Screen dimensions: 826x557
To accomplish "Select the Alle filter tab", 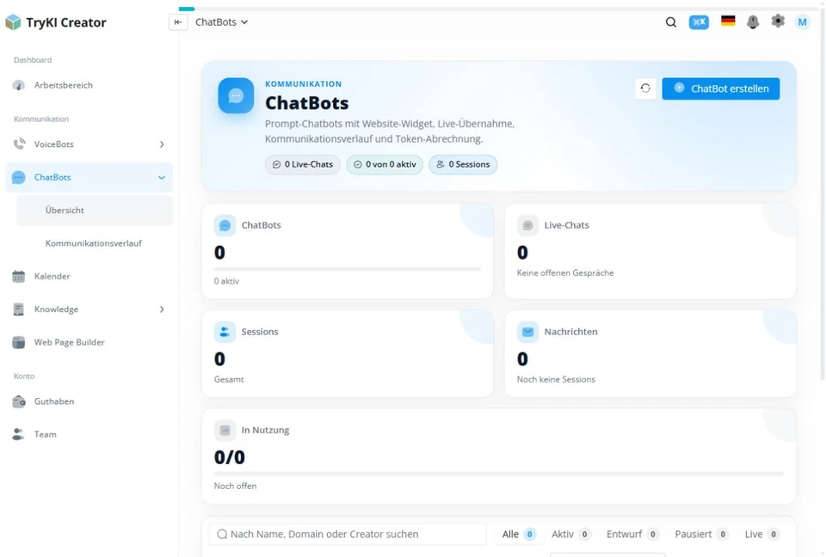I will click(518, 535).
